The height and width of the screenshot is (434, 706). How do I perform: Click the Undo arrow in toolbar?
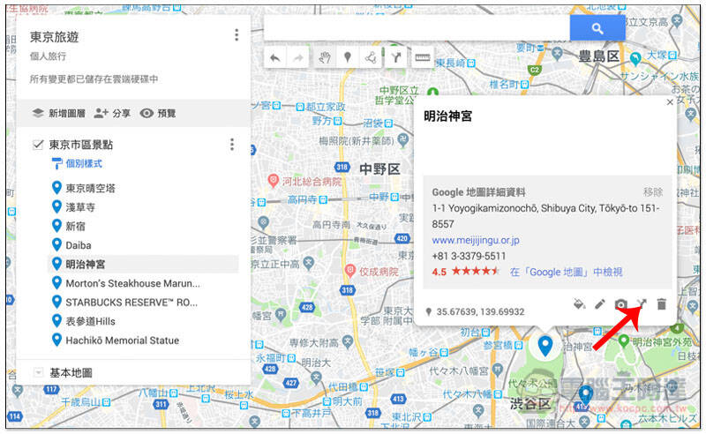pos(275,57)
